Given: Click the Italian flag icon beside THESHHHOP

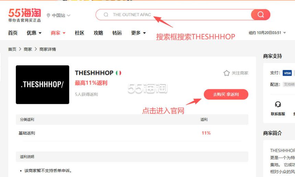Looking at the screenshot, I should point(119,73).
